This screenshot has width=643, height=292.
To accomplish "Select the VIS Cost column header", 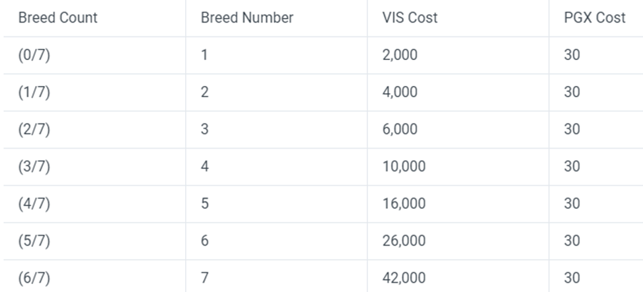I will [x=410, y=18].
